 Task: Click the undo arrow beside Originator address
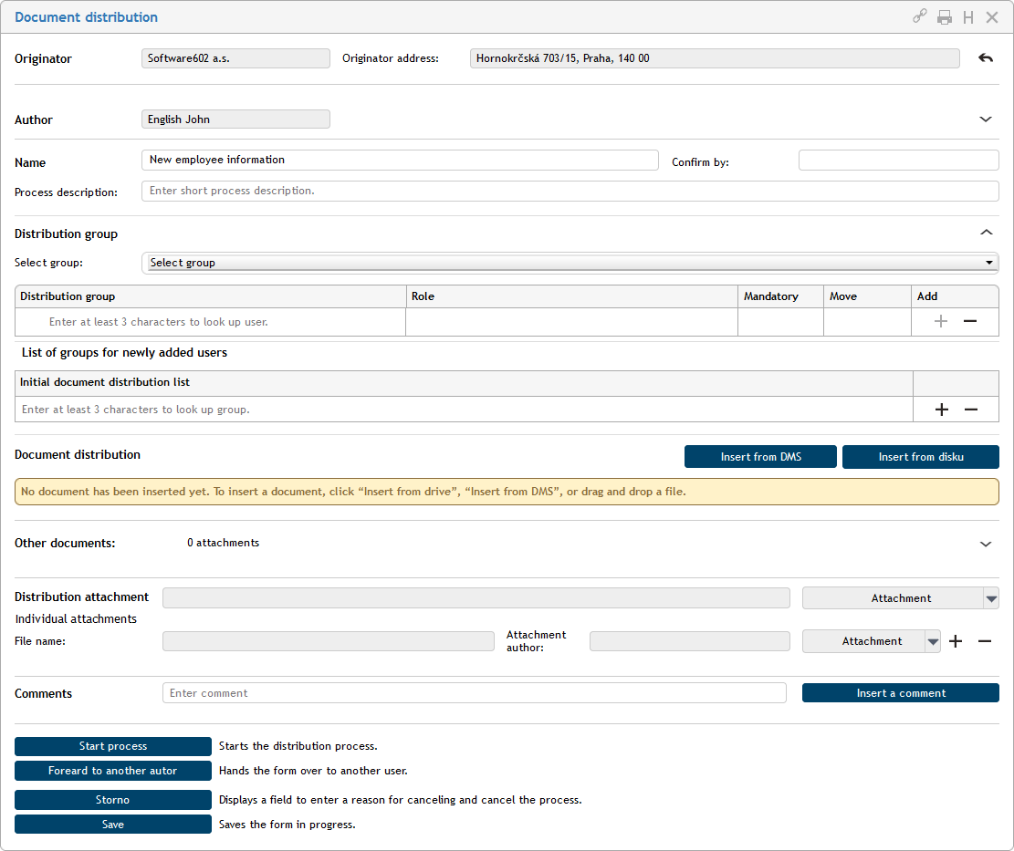tap(986, 58)
